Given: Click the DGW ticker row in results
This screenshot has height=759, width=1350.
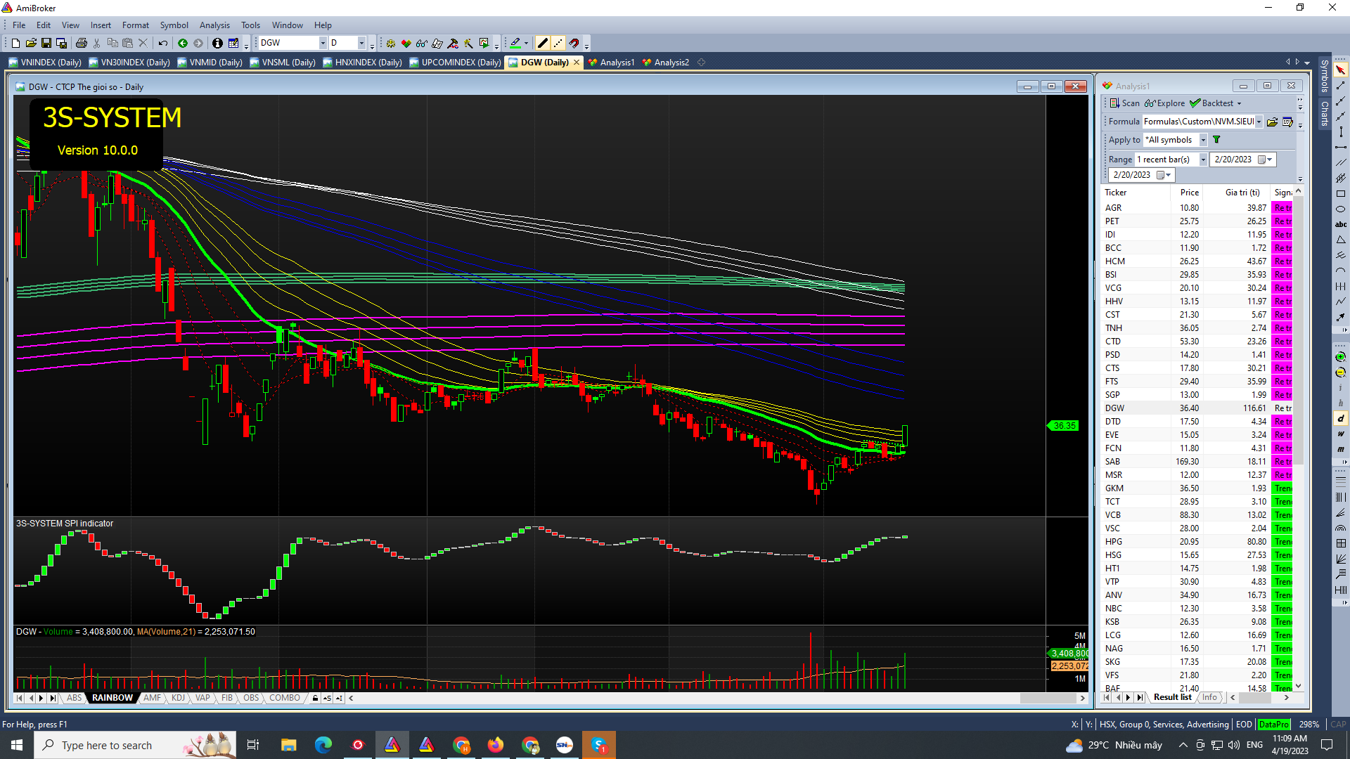Looking at the screenshot, I should click(x=1114, y=408).
